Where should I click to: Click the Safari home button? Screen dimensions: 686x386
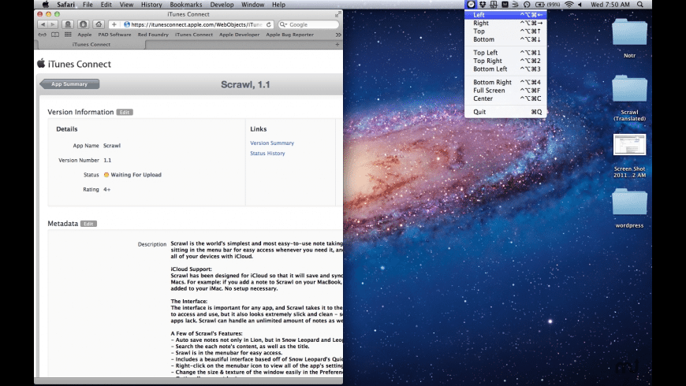coord(99,24)
